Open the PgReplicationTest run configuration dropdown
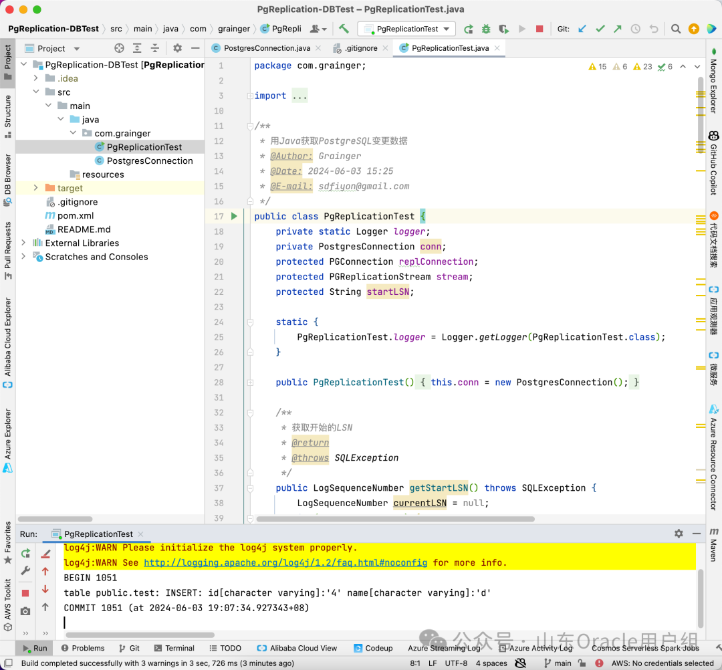The height and width of the screenshot is (670, 722). (406, 29)
